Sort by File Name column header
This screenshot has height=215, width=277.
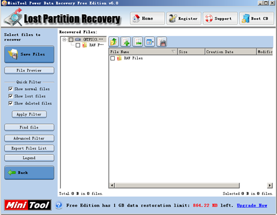pos(143,52)
